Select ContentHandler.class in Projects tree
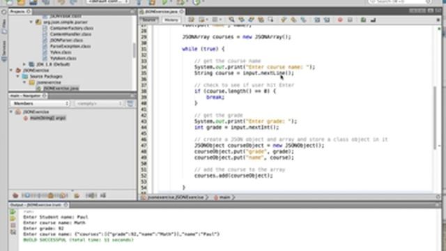Image resolution: width=446 pixels, height=251 pixels. [x=70, y=34]
